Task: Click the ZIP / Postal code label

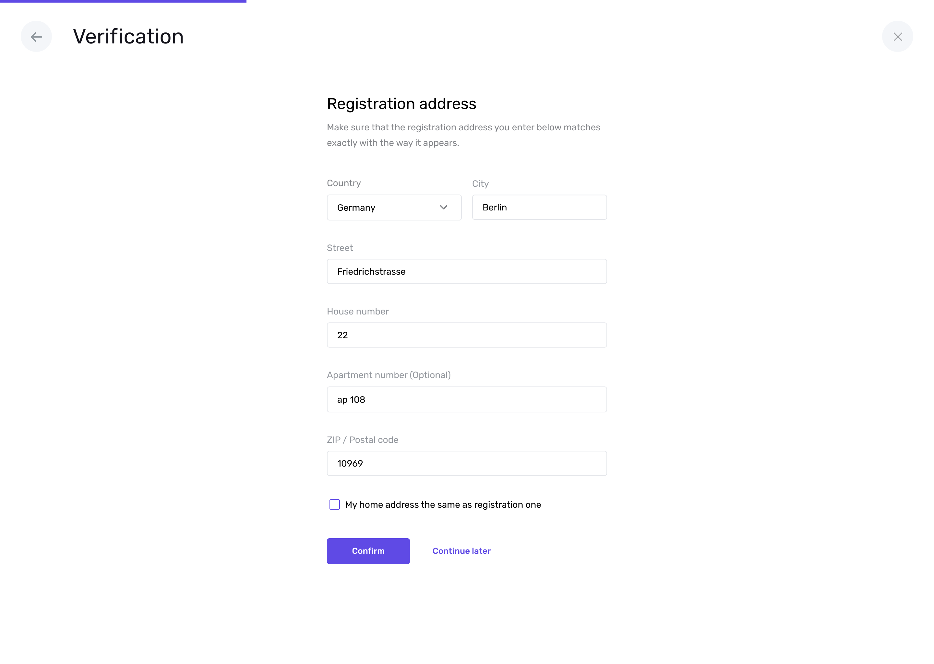Action: (x=363, y=440)
